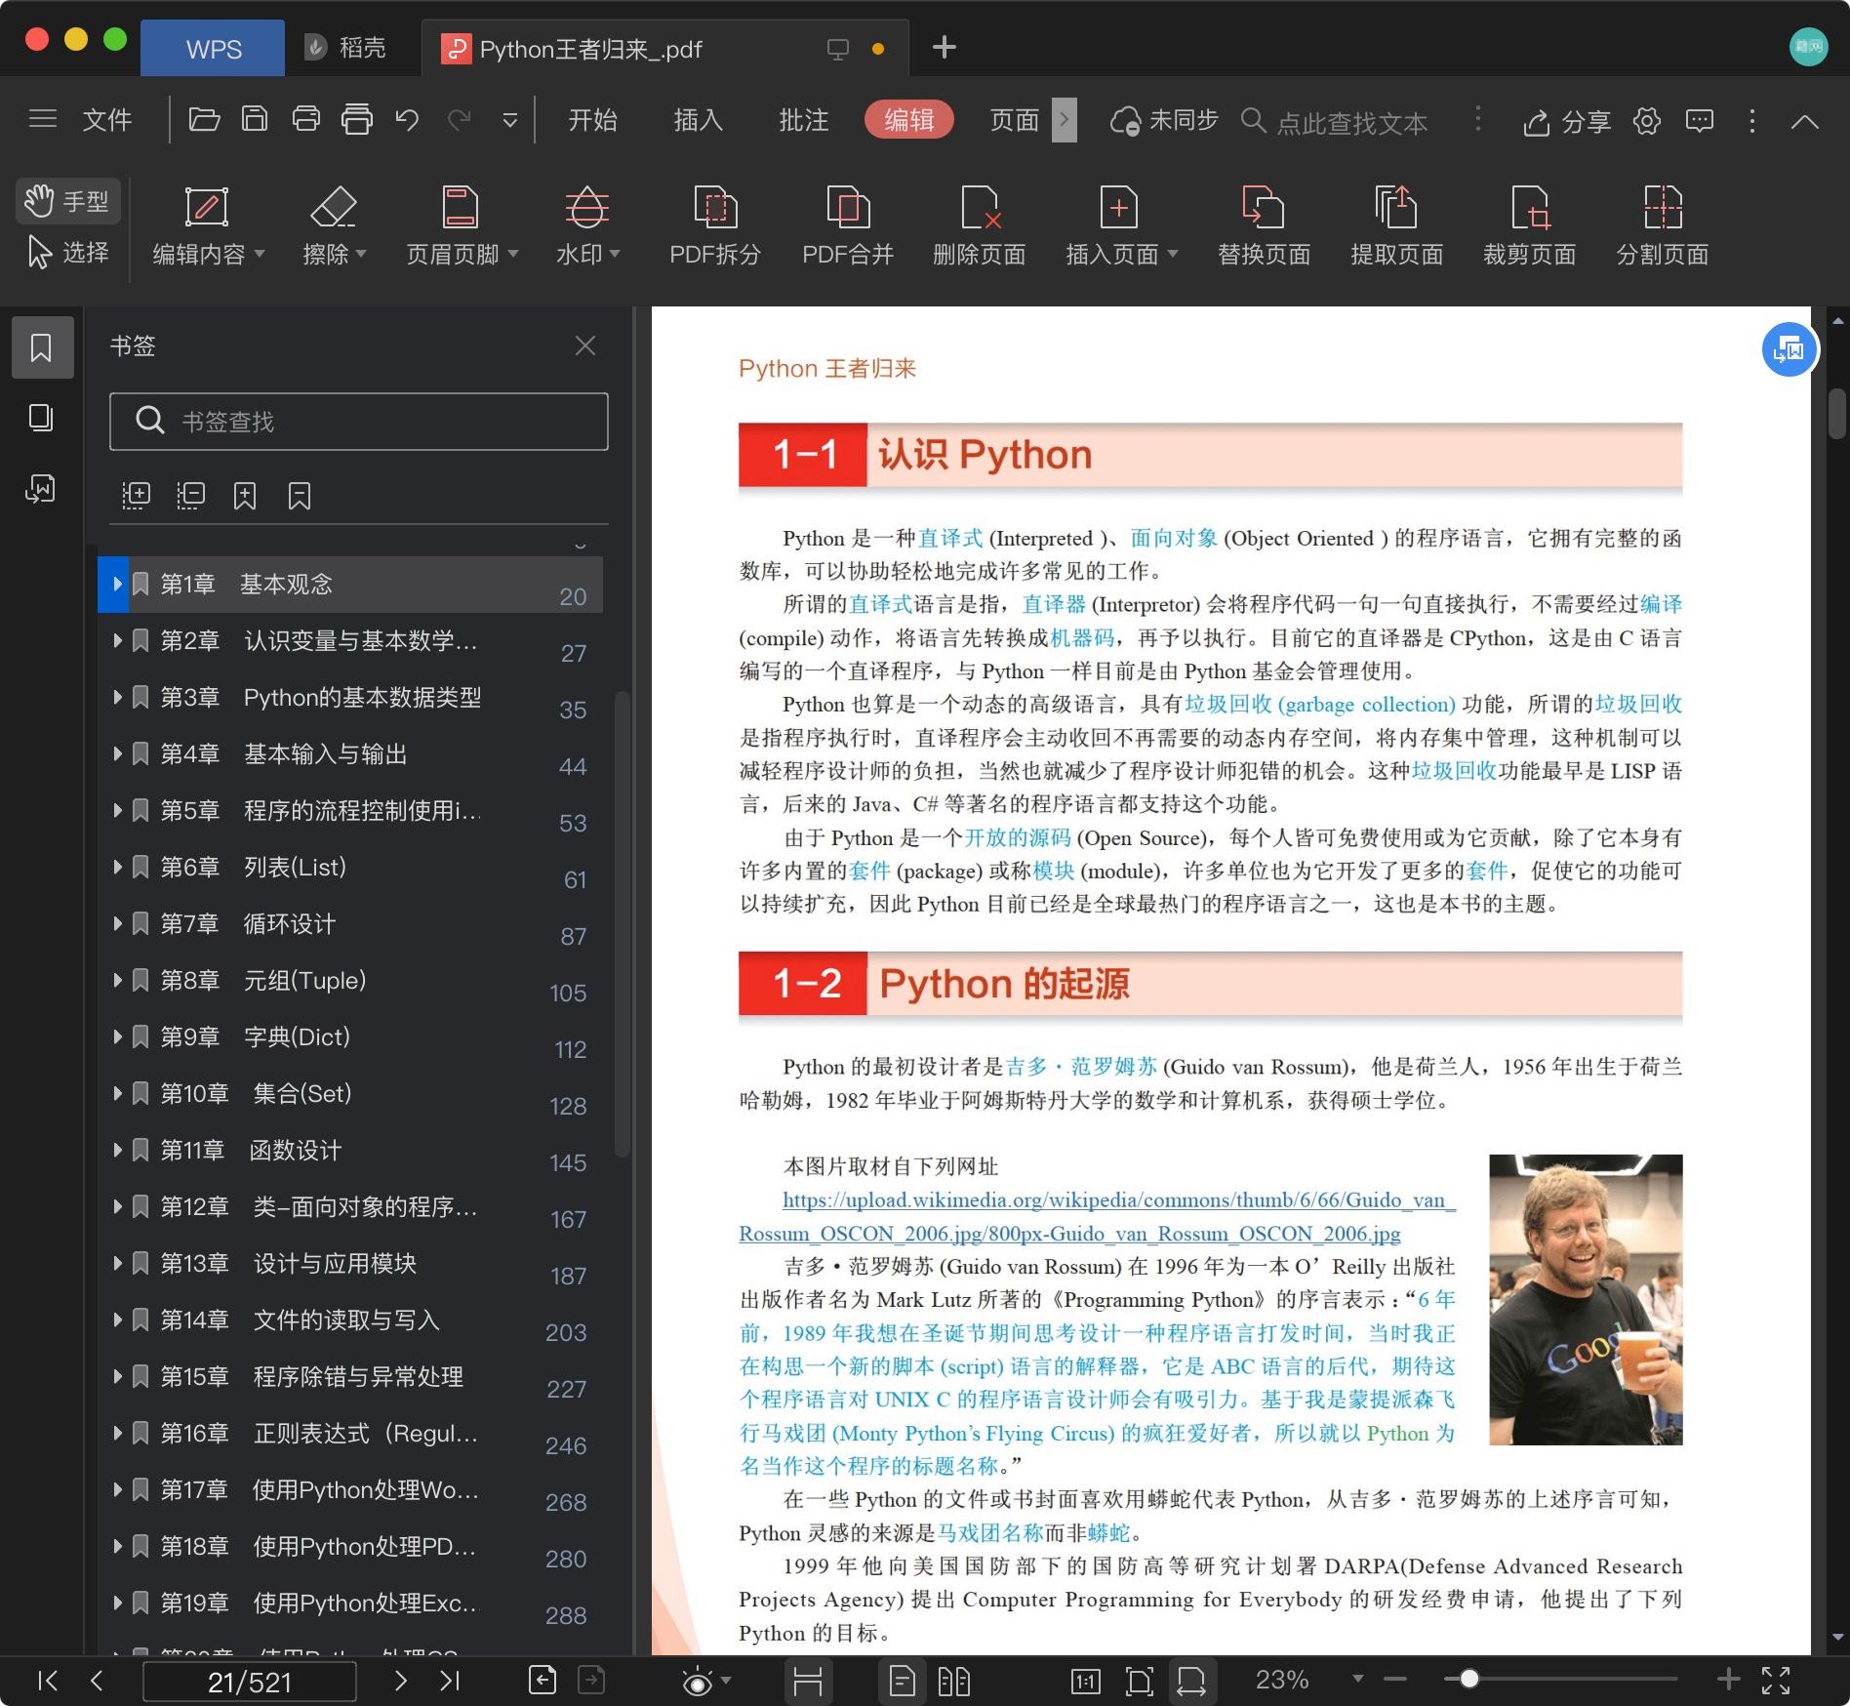Screen dimensions: 1850x1706
Task: Click the WPS home button
Action: (x=213, y=48)
